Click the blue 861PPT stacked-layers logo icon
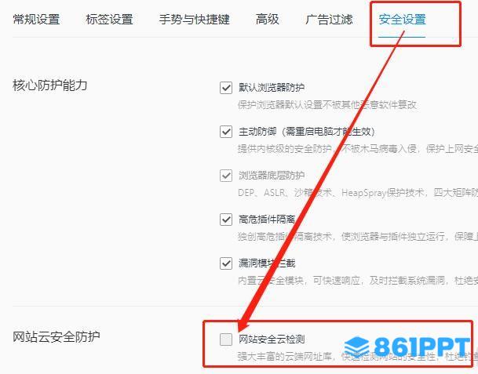Viewport: 478px width, 374px height. coord(356,347)
